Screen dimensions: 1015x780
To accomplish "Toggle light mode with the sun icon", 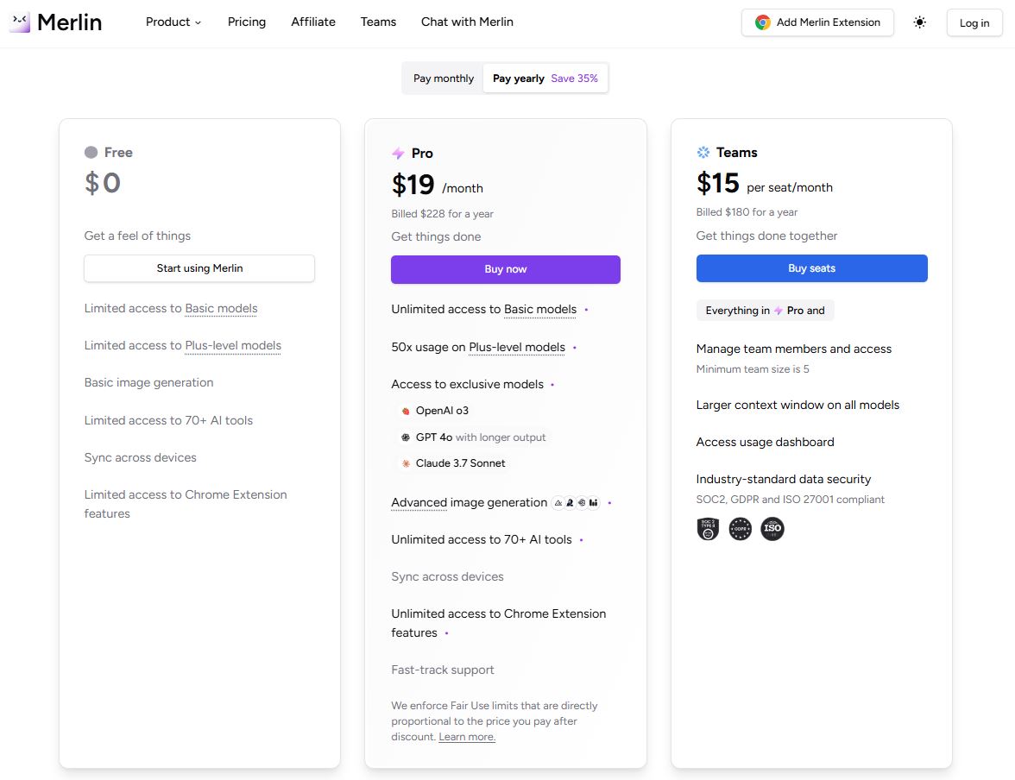I will pos(919,22).
